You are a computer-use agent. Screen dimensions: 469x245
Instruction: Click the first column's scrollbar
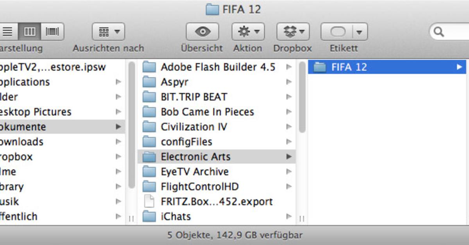tap(131, 125)
